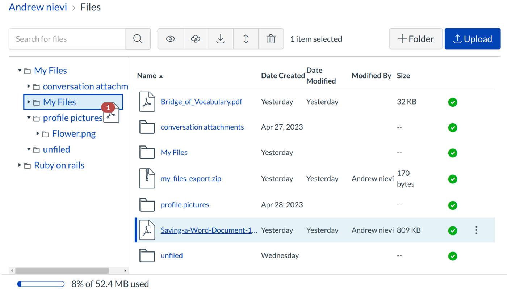
Task: Click the Move up-down arrows icon
Action: (246, 39)
